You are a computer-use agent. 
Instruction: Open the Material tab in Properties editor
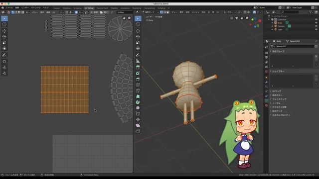coord(266,105)
